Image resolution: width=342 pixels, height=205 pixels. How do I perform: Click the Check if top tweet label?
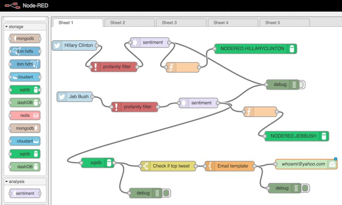point(171,166)
